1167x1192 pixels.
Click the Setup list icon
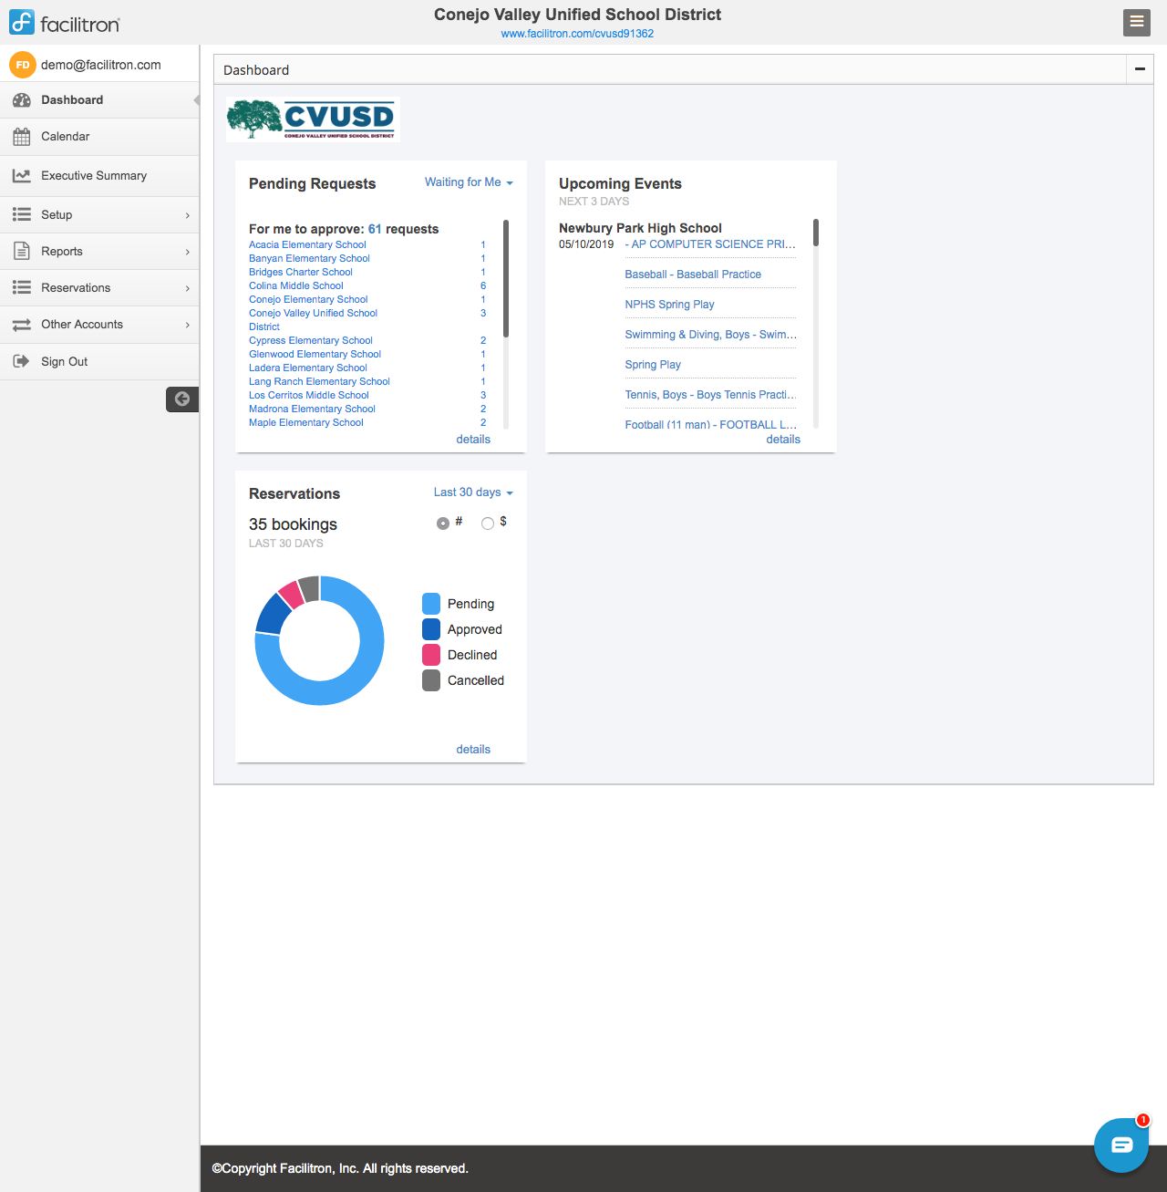[22, 214]
